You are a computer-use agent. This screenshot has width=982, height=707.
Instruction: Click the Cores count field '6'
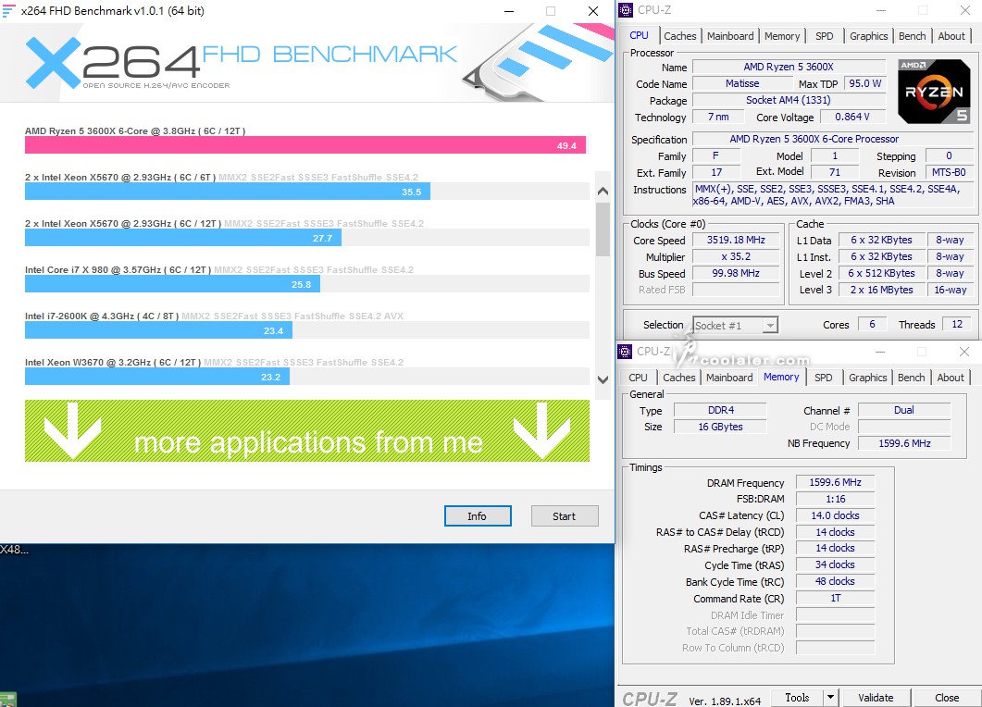[x=872, y=324]
